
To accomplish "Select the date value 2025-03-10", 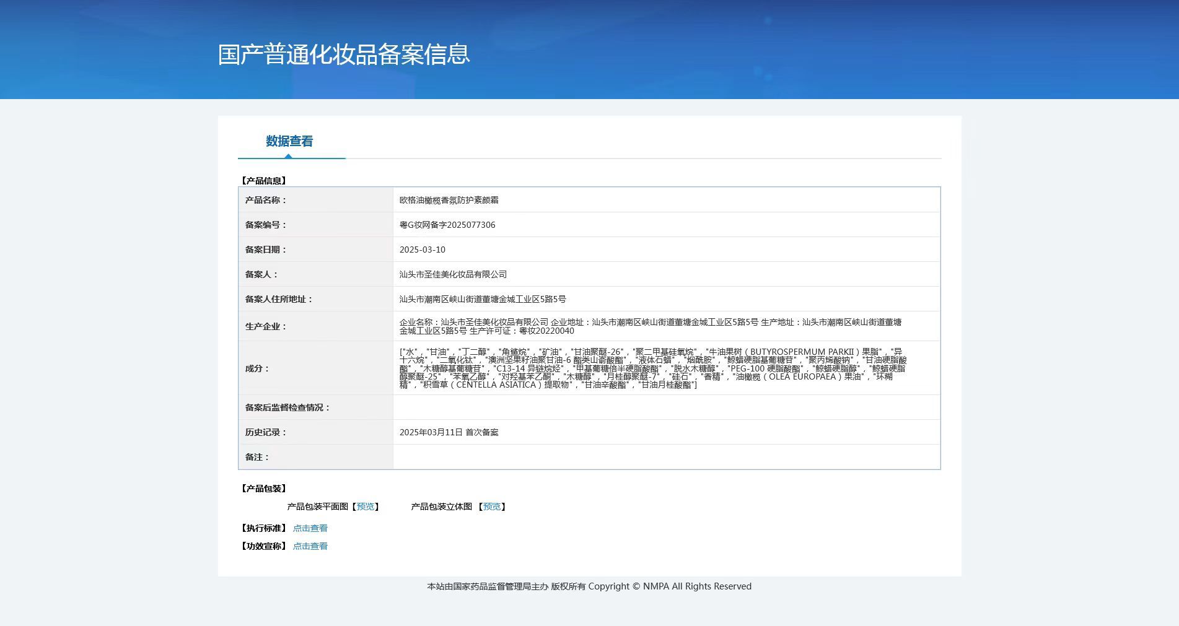I will 423,250.
